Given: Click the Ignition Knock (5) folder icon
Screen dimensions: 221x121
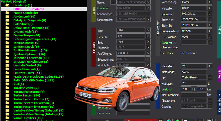Looking at the screenshot, I should pyautogui.click(x=7, y=47).
